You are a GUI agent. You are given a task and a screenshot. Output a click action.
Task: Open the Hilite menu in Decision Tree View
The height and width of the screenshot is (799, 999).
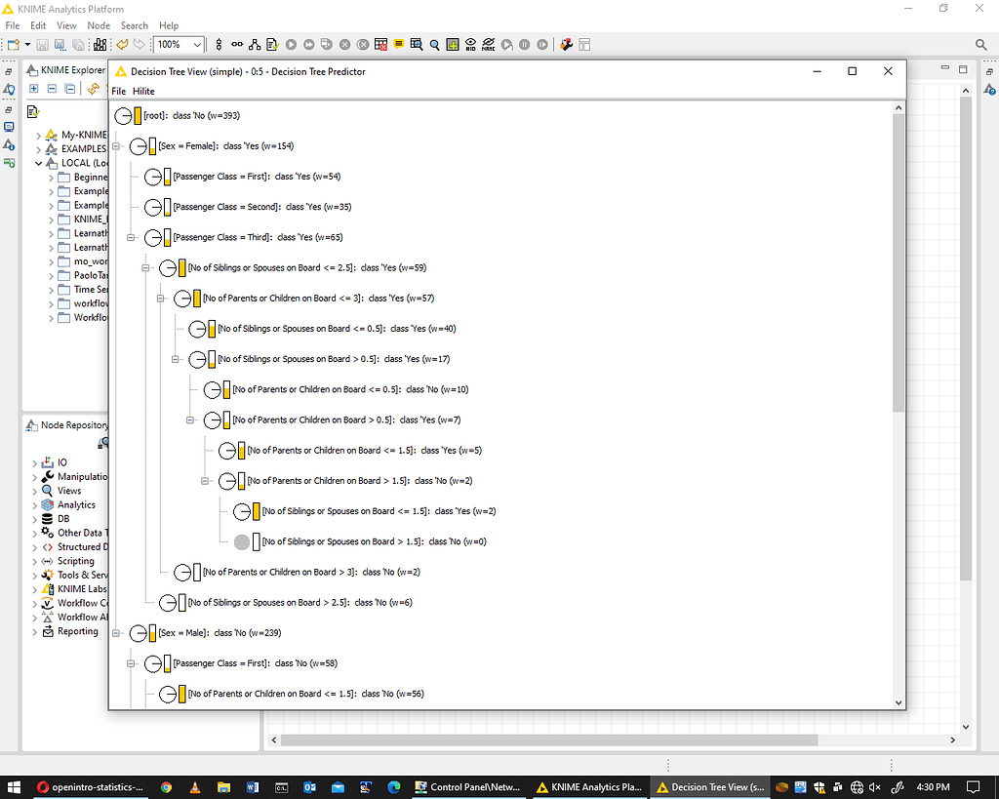pos(142,90)
